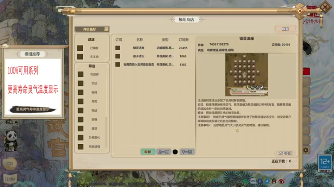
Task: Click the author ID 76561198279
Action: pyautogui.click(x=219, y=44)
